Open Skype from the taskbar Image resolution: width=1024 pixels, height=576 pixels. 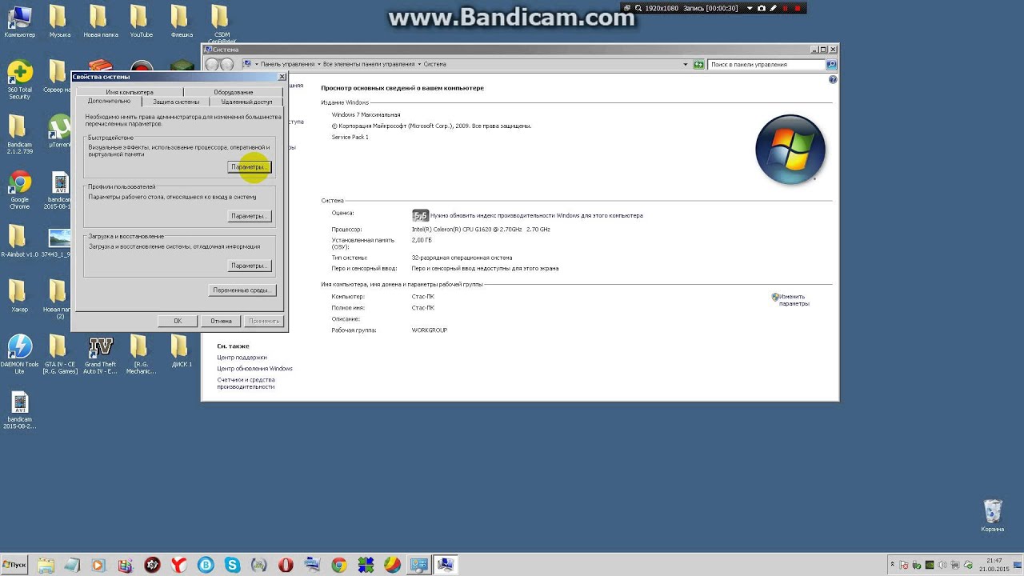pyautogui.click(x=232, y=565)
